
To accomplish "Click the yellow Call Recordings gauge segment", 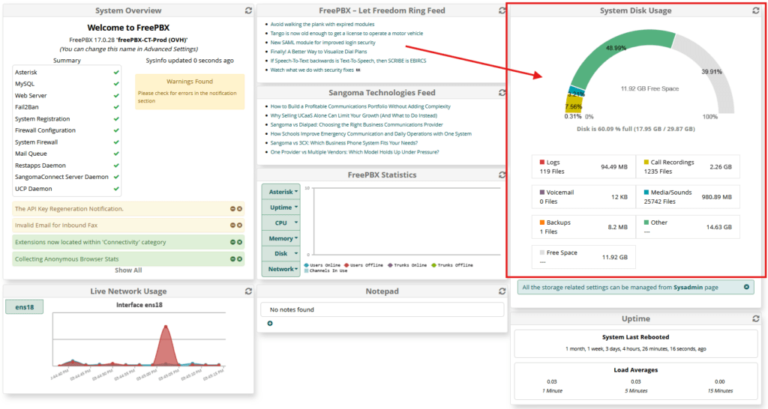I will [x=574, y=105].
